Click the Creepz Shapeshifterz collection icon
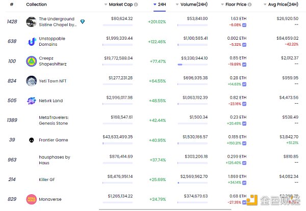 click(31, 61)
